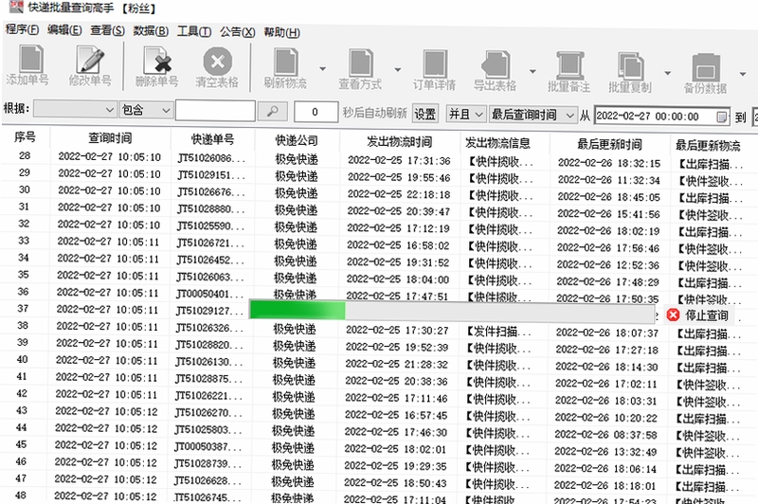
Task: Open the date picker calendar icon
Action: tap(721, 117)
